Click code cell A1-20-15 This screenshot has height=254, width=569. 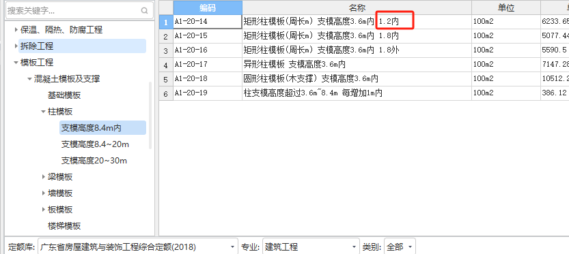[208, 36]
